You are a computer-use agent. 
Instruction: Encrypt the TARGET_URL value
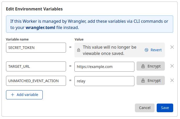151,66
